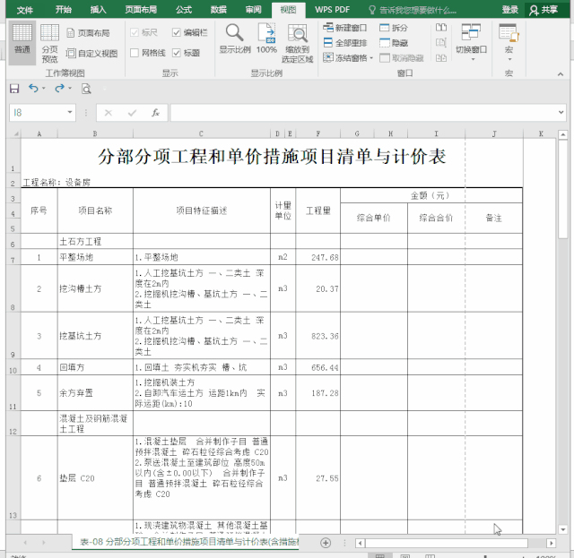Click the vertical scrollbar down arrow
The height and width of the screenshot is (558, 574).
tap(562, 529)
